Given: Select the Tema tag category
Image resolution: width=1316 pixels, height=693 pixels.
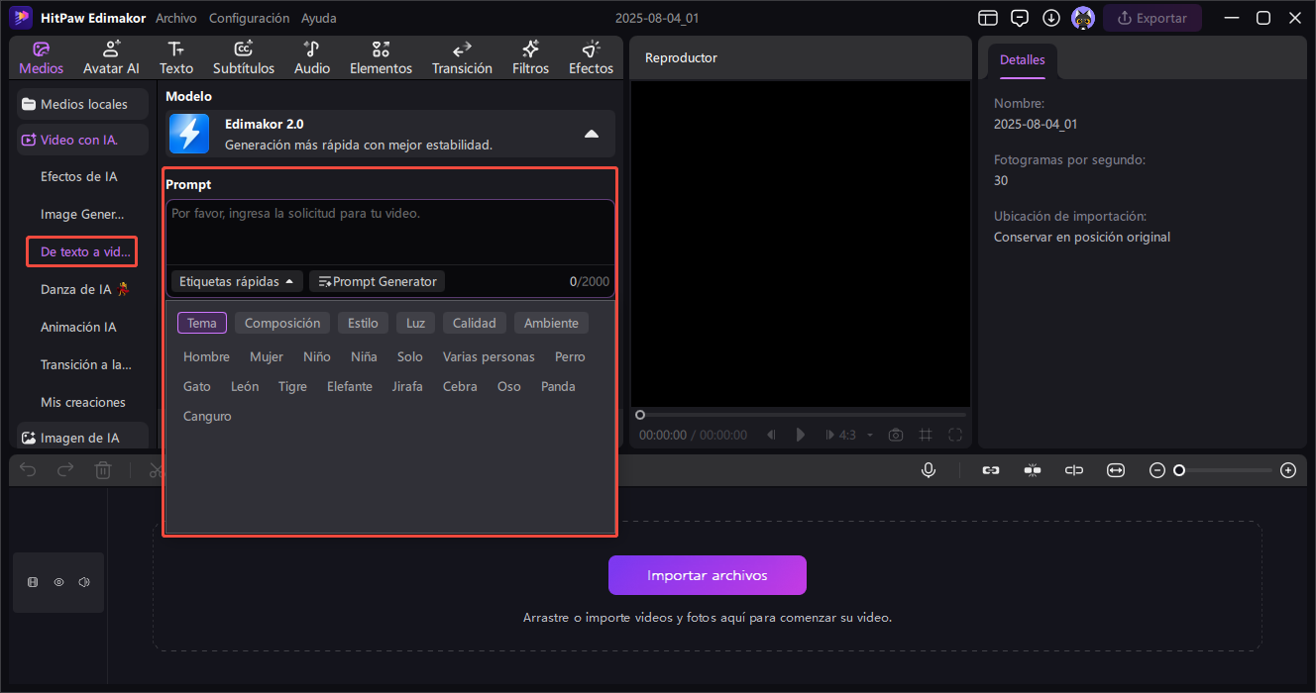Looking at the screenshot, I should [202, 323].
